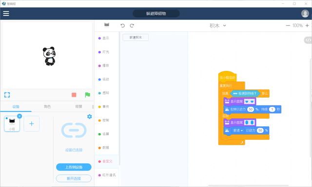Zoom out the workspace with minus

(288, 26)
